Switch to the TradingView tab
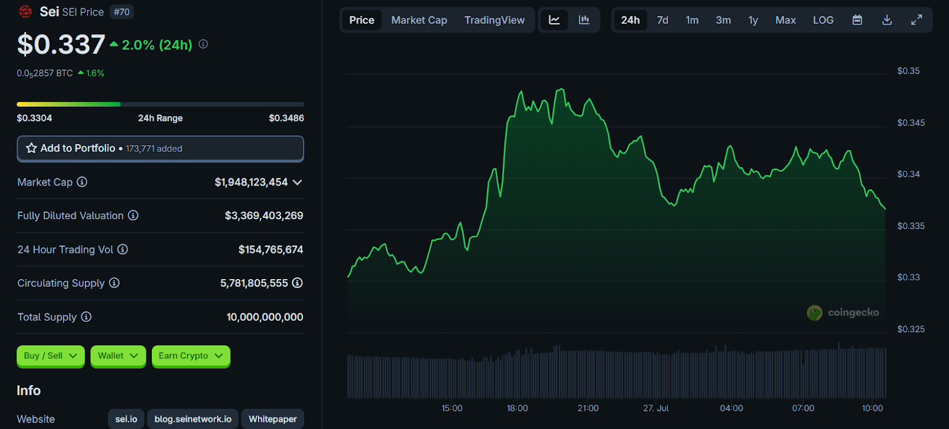949x429 pixels. click(494, 20)
